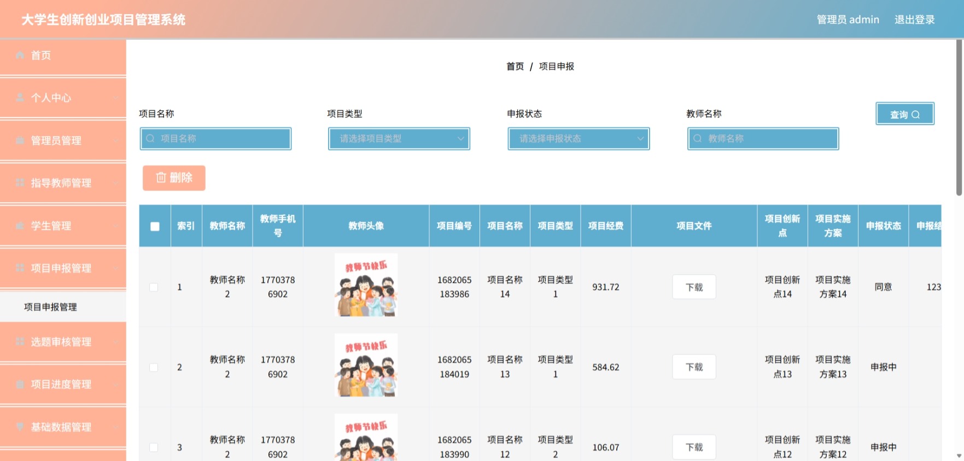Click the system title 大学生创新创业项目管理系统
This screenshot has height=461, width=964.
104,20
